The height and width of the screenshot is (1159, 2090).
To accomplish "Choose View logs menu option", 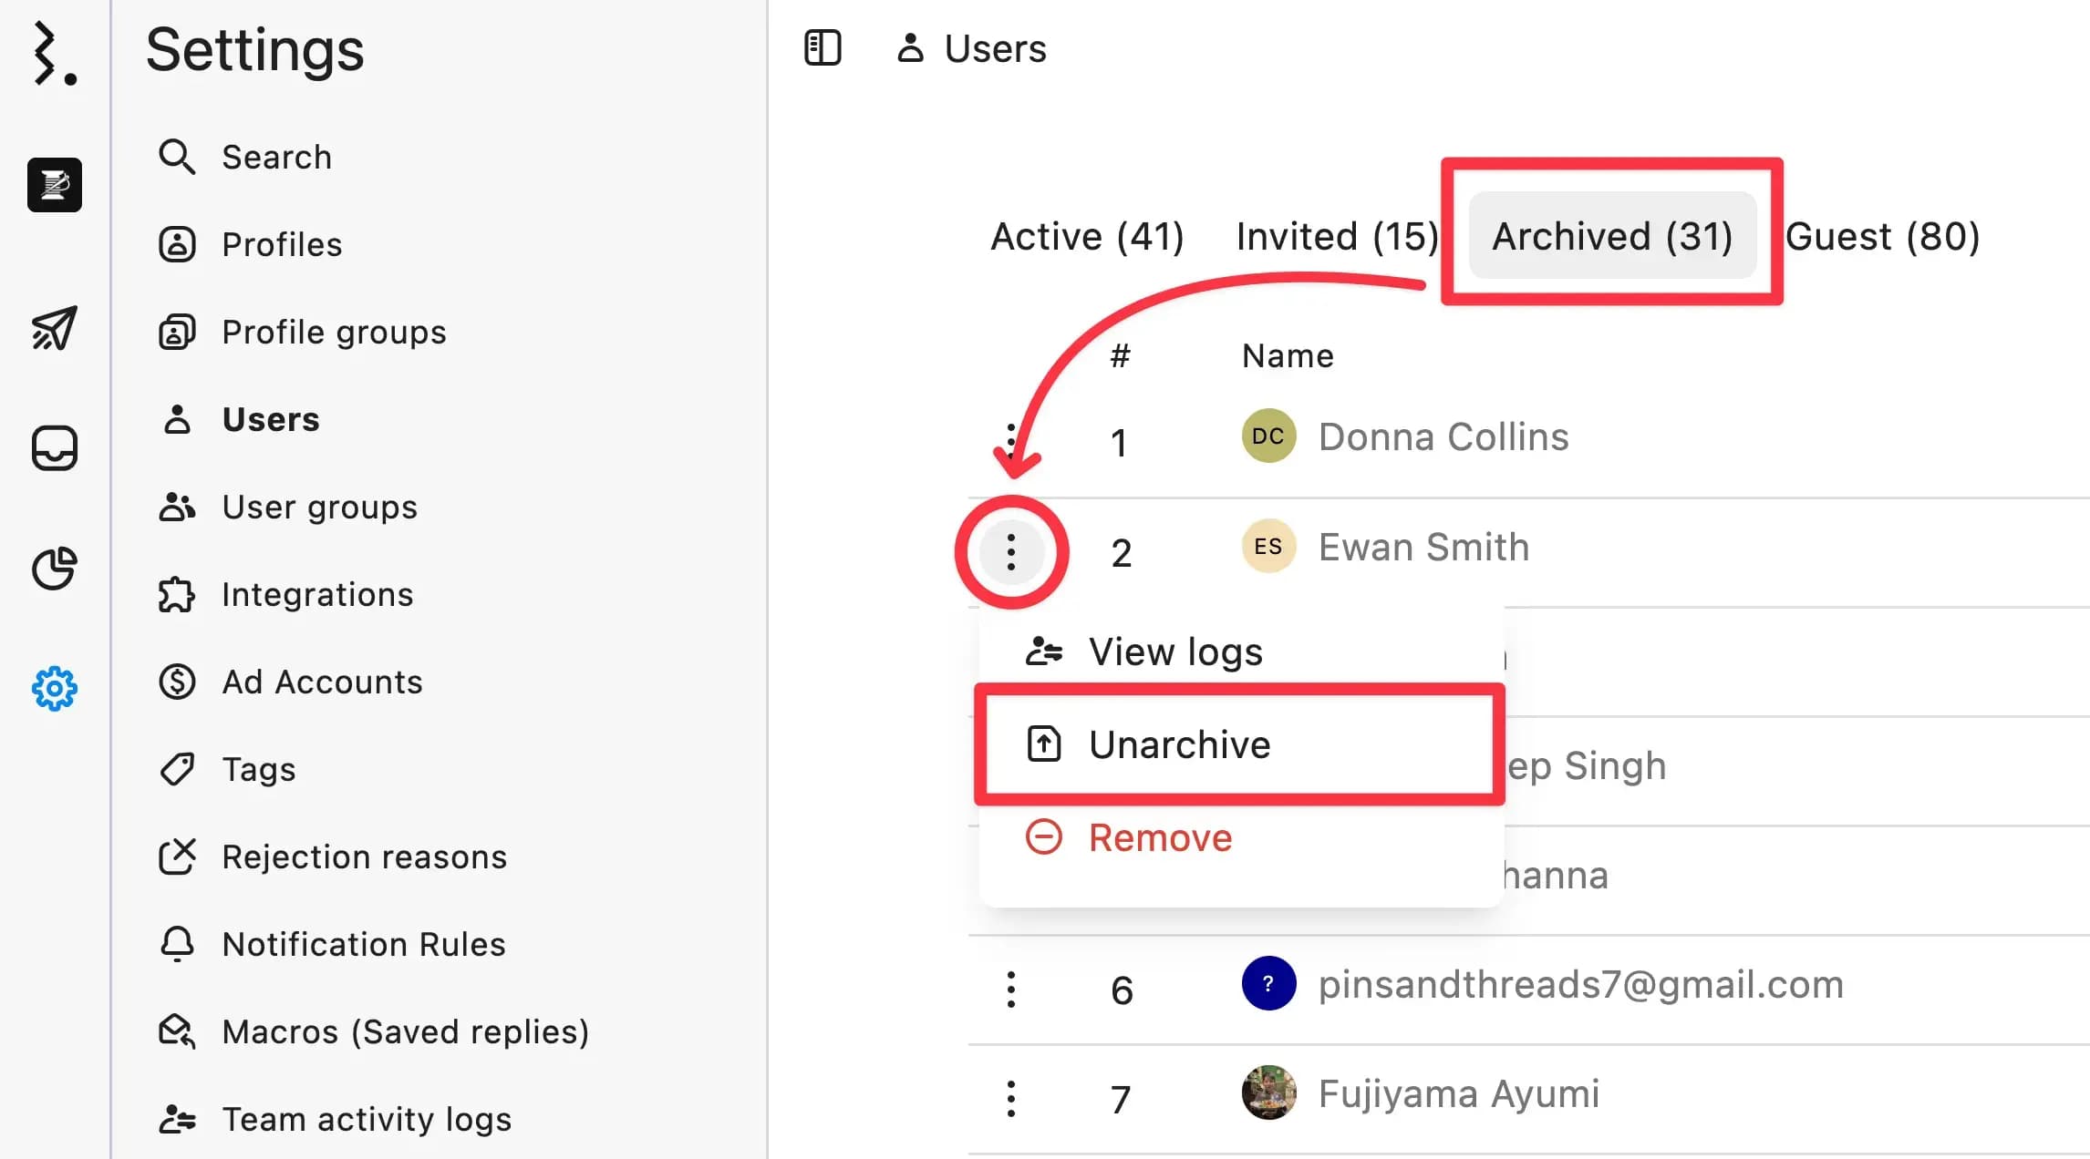I will [x=1174, y=651].
